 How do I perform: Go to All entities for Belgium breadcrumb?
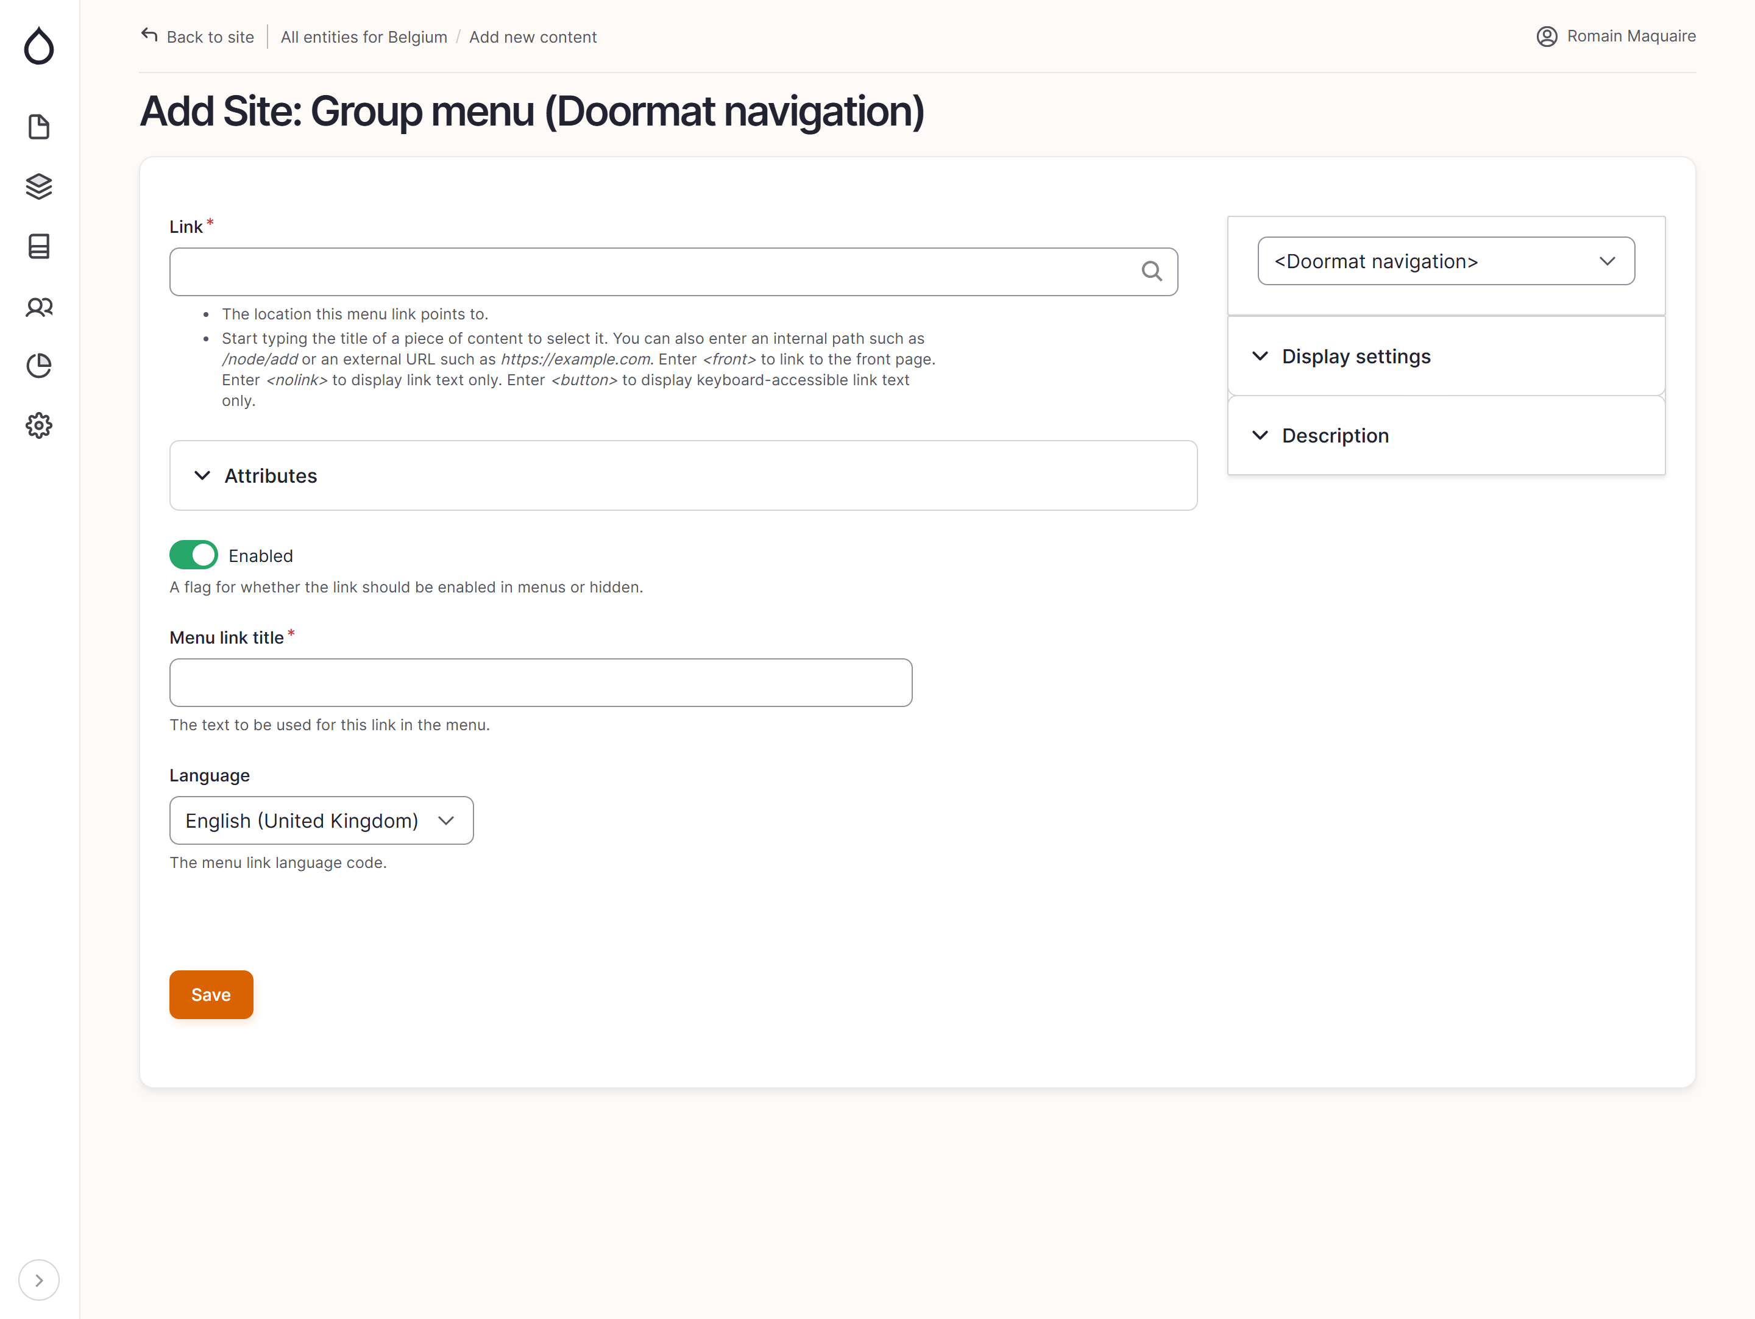[364, 37]
